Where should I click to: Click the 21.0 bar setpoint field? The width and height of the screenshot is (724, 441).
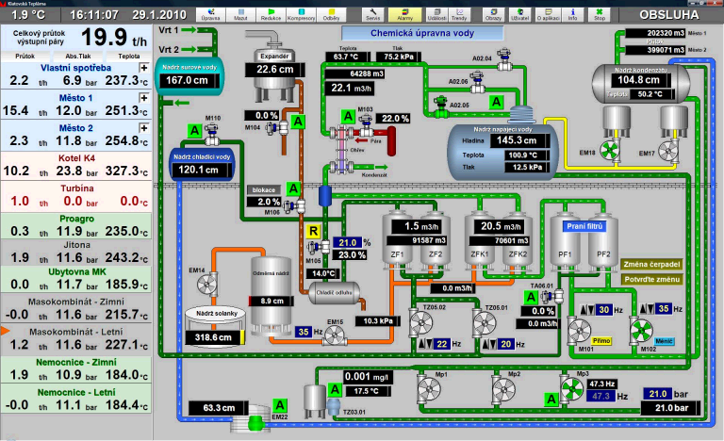[x=657, y=393]
